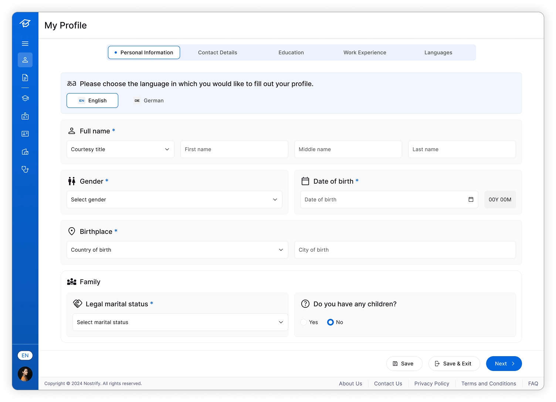Open the About Us link
This screenshot has height=402, width=556.
(x=350, y=384)
